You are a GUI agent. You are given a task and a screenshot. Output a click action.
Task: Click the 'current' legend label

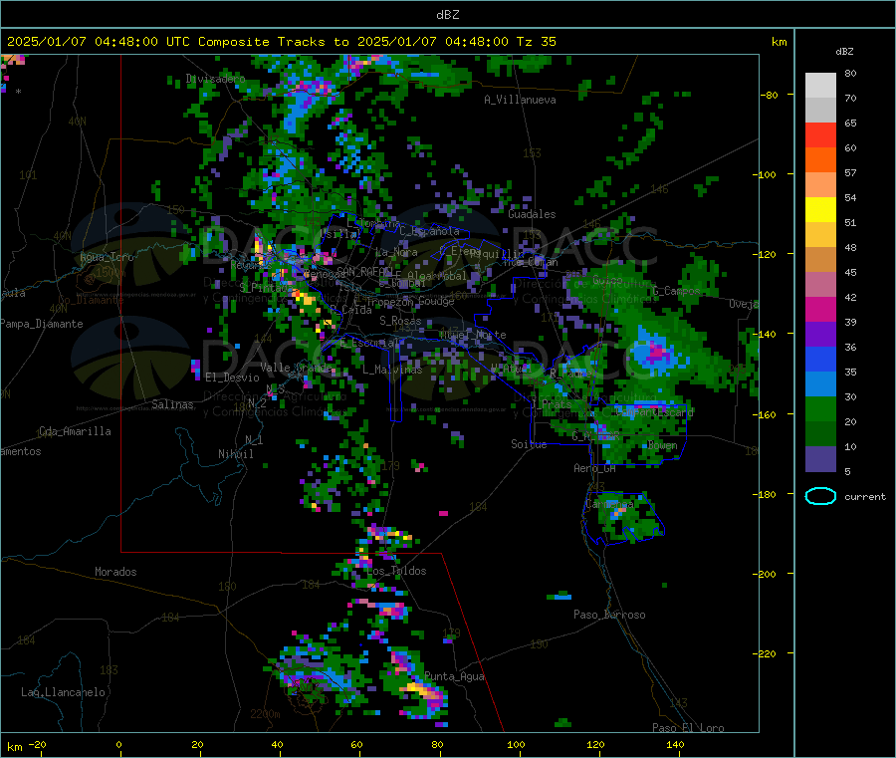click(x=865, y=497)
